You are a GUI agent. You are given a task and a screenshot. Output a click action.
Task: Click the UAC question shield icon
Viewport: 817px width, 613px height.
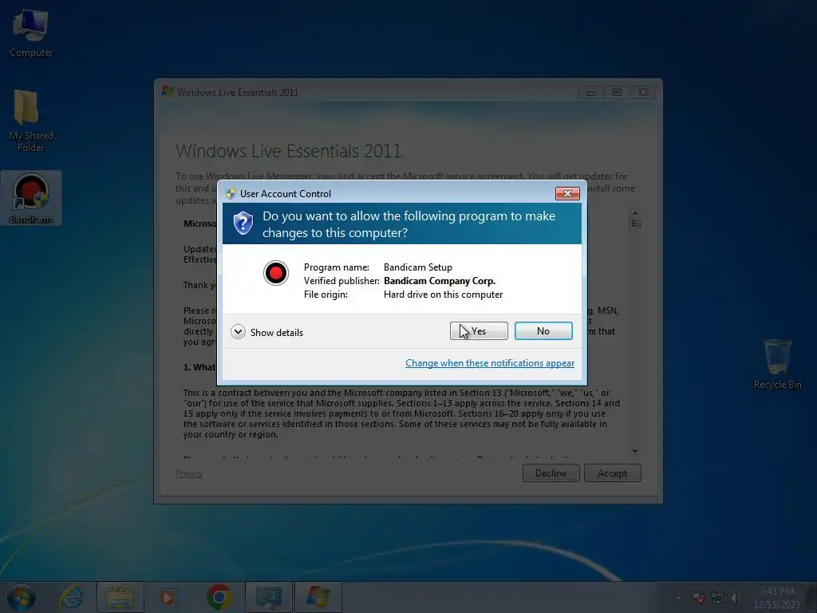click(243, 223)
